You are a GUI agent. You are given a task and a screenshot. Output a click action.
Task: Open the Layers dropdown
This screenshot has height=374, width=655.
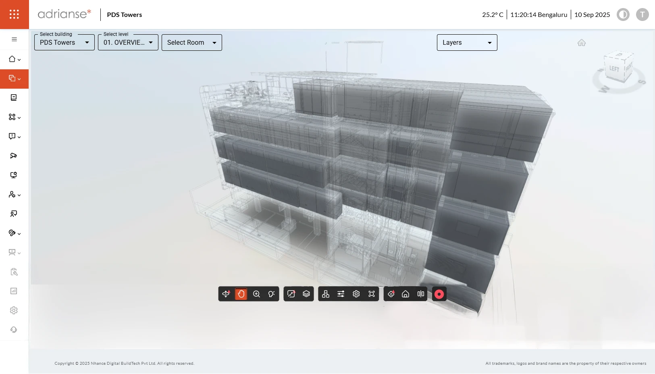point(467,42)
